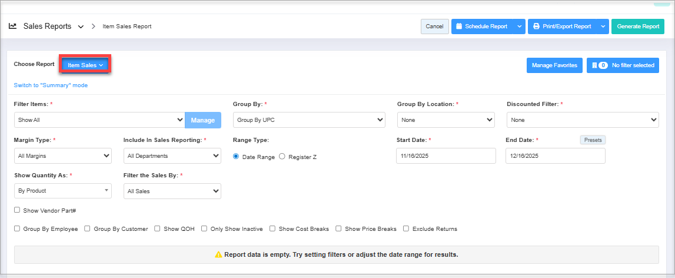
Task: Click the Schedule Report button
Action: (x=481, y=27)
